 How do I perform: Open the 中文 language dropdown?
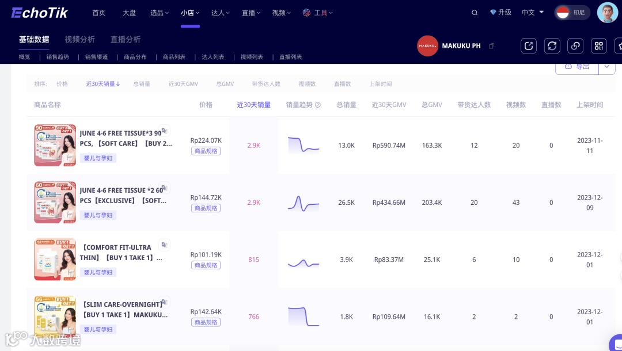533,12
